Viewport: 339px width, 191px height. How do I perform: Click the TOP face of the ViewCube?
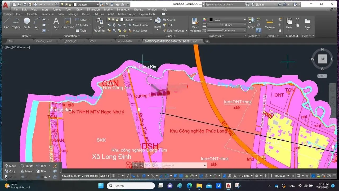(322, 59)
